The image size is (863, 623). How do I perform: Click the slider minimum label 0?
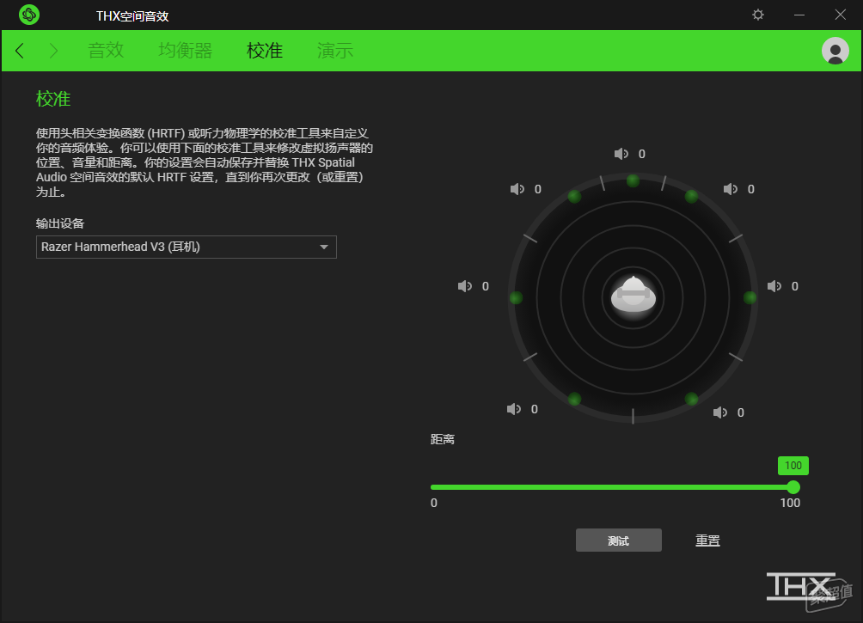click(434, 503)
